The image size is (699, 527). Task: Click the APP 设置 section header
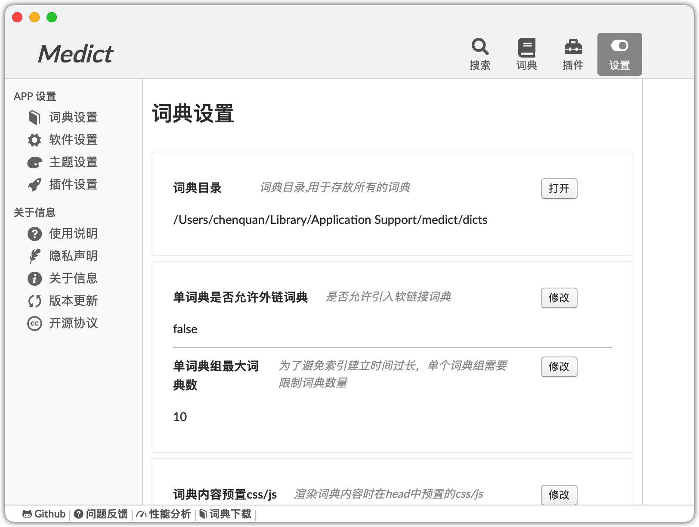click(x=35, y=96)
